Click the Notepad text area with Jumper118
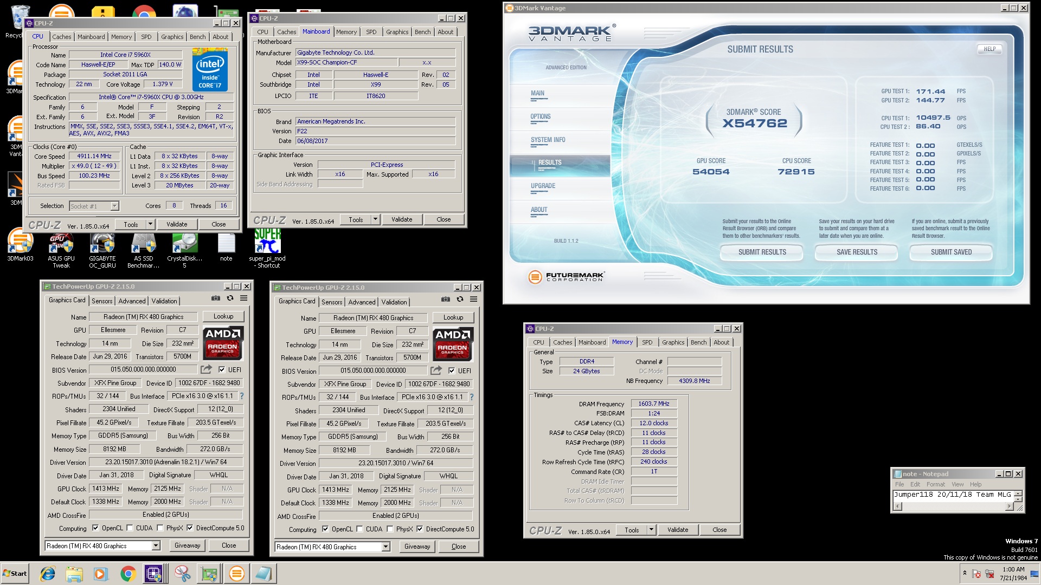The height and width of the screenshot is (585, 1041). (x=953, y=495)
